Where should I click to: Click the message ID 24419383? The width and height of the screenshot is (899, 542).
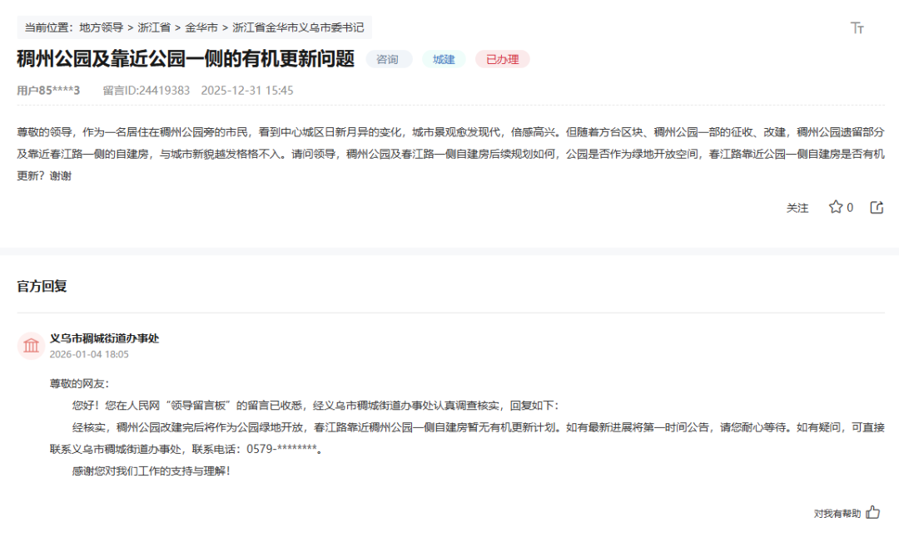(x=147, y=90)
